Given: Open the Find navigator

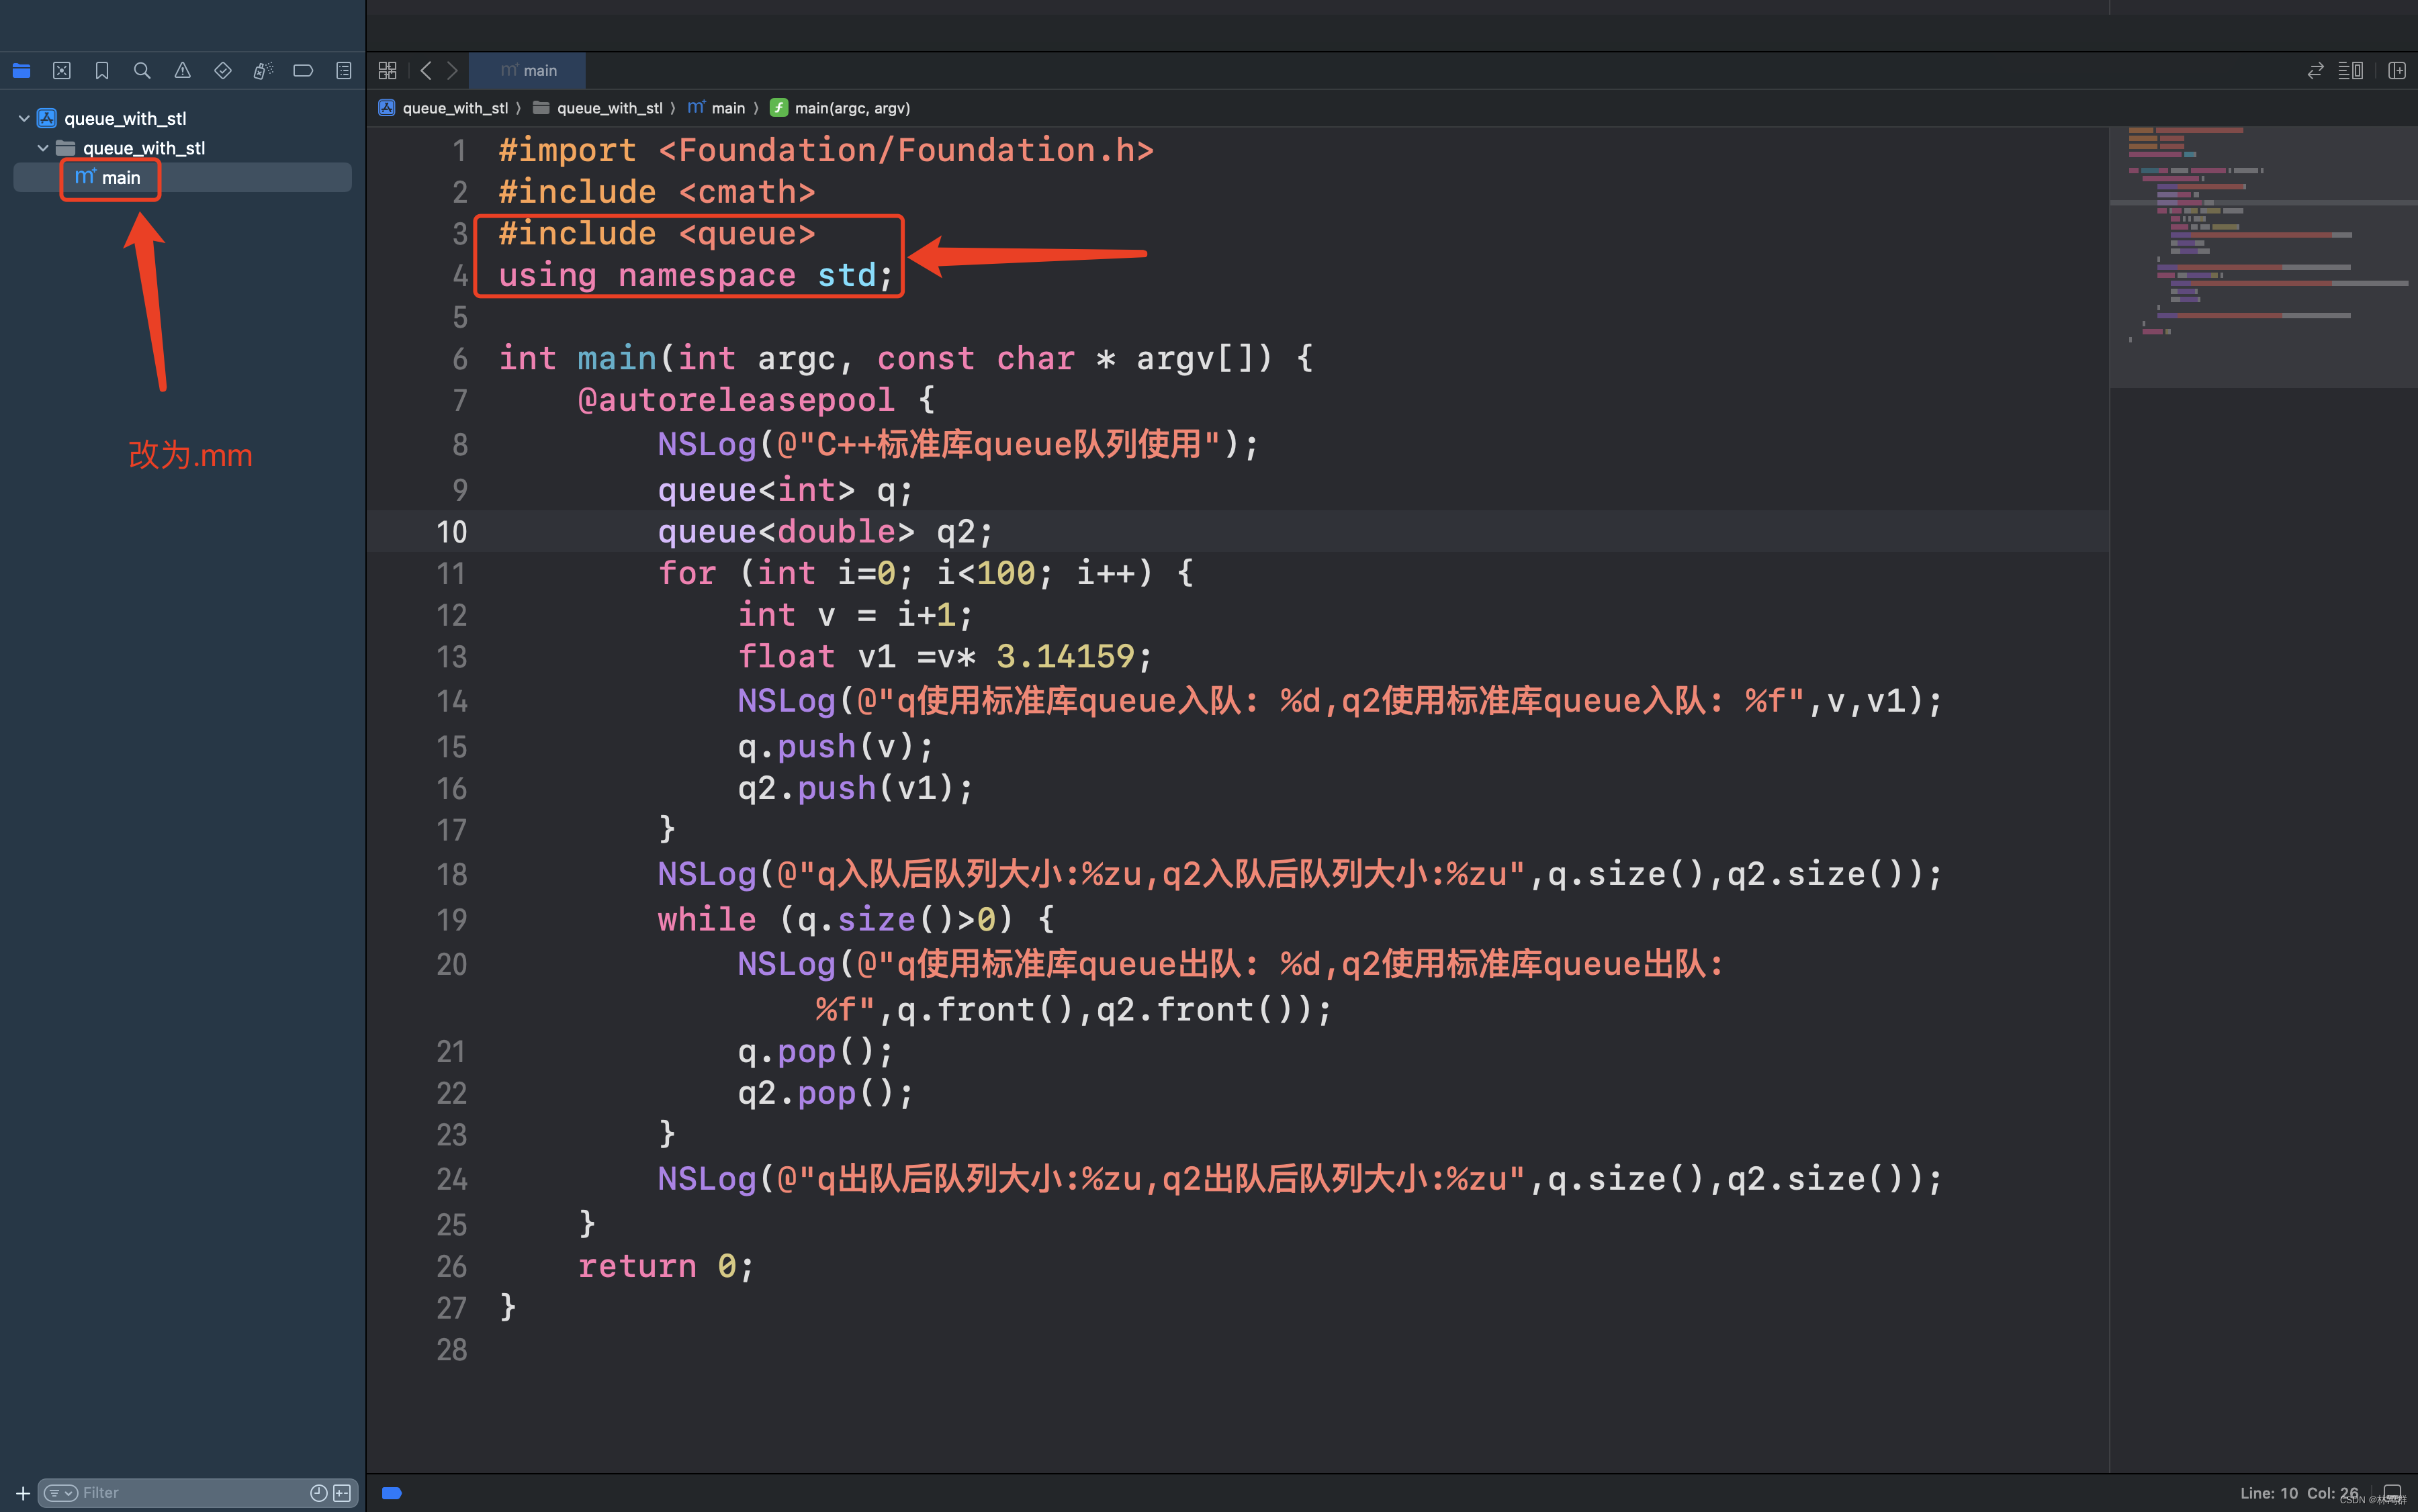Looking at the screenshot, I should (x=142, y=71).
